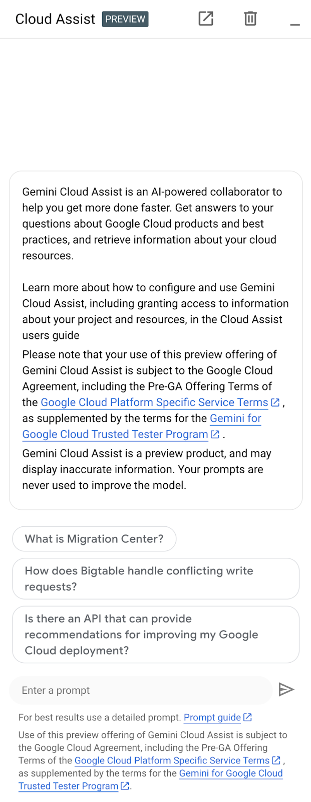Click the external-link icon beside Service Terms link

coord(275,402)
